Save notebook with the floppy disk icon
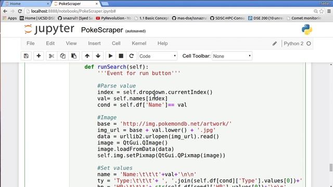 pos(26,56)
